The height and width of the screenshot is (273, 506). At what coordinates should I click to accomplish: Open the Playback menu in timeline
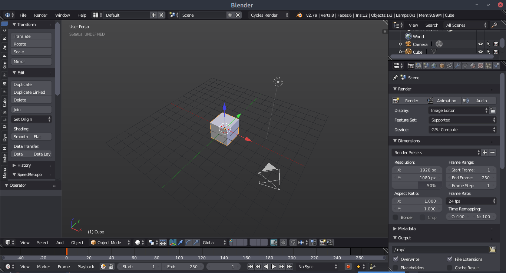(86, 267)
